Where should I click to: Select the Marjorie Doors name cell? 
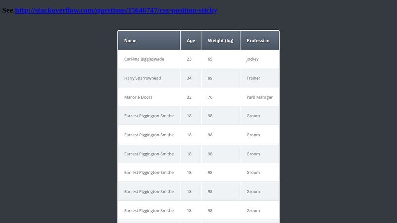coord(149,97)
